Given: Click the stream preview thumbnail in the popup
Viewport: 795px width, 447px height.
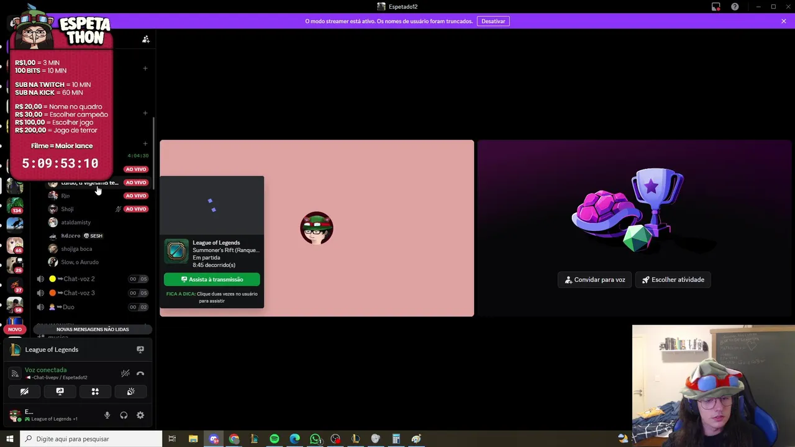Looking at the screenshot, I should coord(212,205).
